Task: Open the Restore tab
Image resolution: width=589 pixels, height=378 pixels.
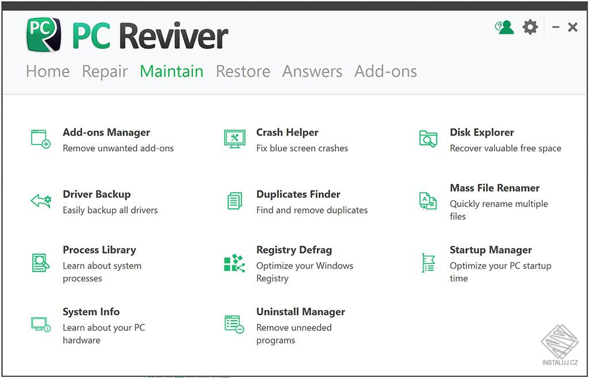Action: tap(243, 71)
